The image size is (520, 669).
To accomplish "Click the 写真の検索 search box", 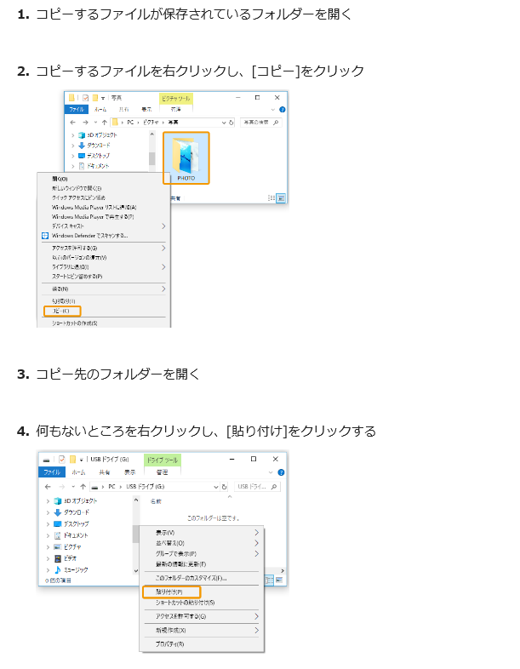I will click(260, 123).
